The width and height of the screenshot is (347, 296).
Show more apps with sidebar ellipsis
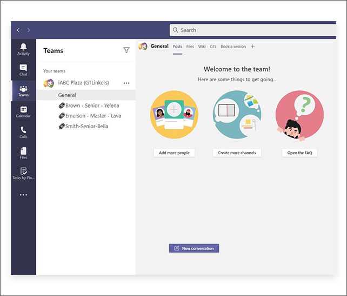(23, 195)
